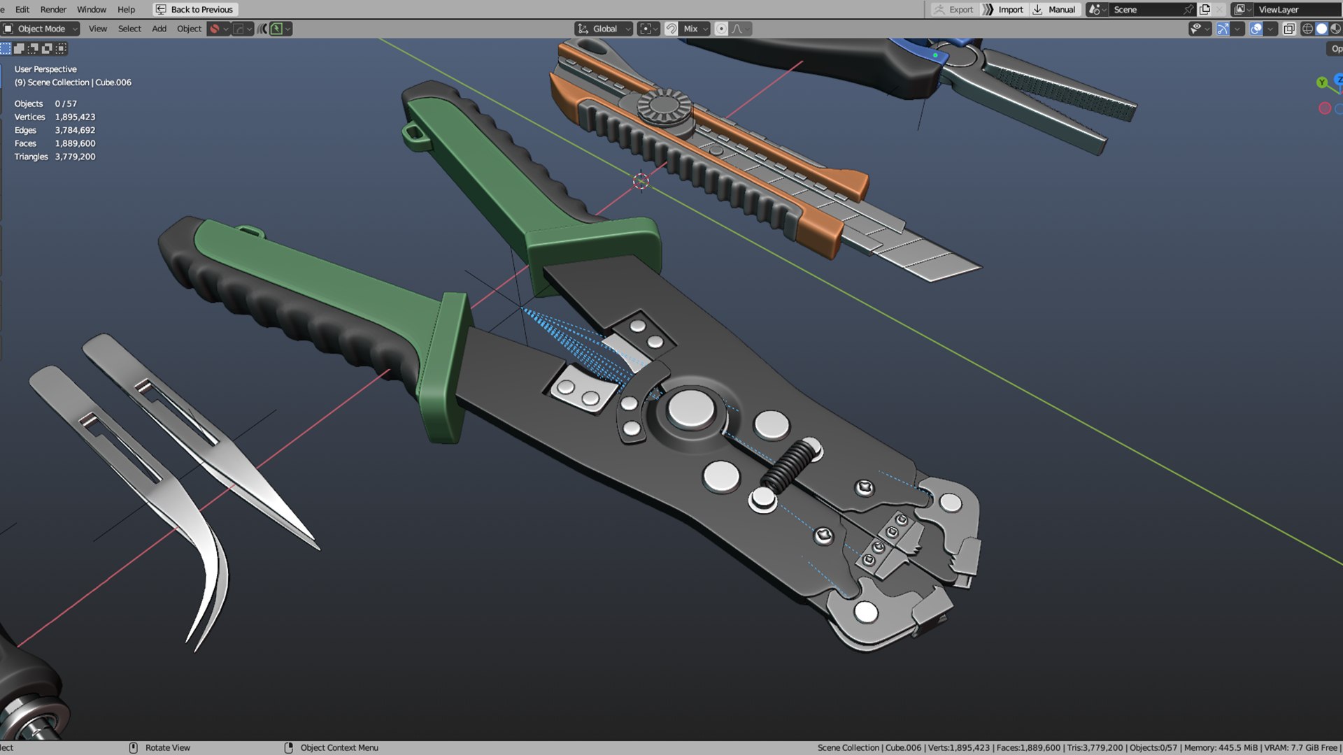Switch to wireframe viewport shading
Image resolution: width=1343 pixels, height=755 pixels.
(x=1307, y=29)
